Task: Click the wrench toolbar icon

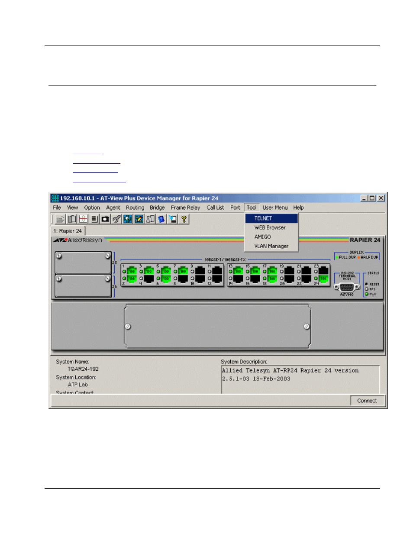Action: (x=116, y=219)
